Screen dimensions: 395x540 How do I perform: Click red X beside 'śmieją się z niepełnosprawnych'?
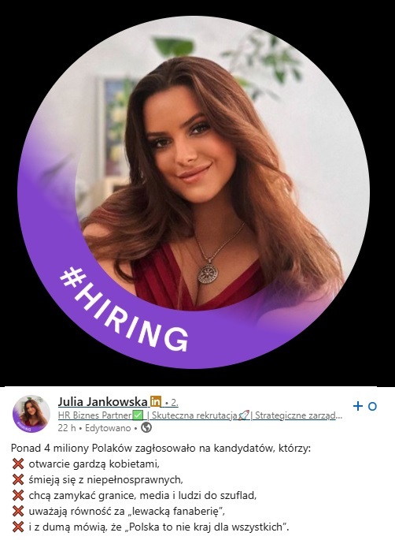[x=18, y=480]
